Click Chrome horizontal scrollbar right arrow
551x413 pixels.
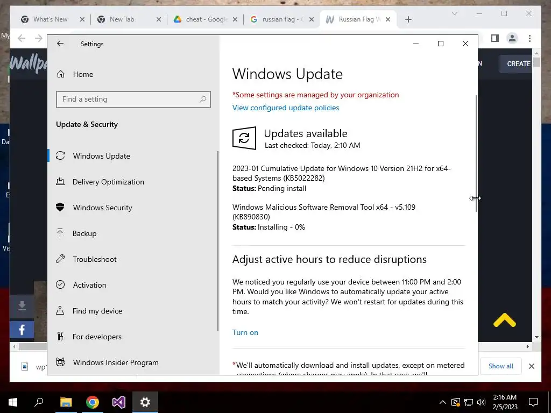tap(527, 347)
